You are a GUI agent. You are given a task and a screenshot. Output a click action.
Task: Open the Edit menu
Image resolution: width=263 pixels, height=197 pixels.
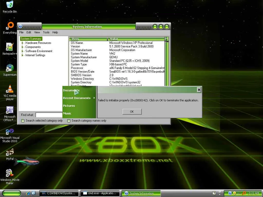(x=29, y=32)
